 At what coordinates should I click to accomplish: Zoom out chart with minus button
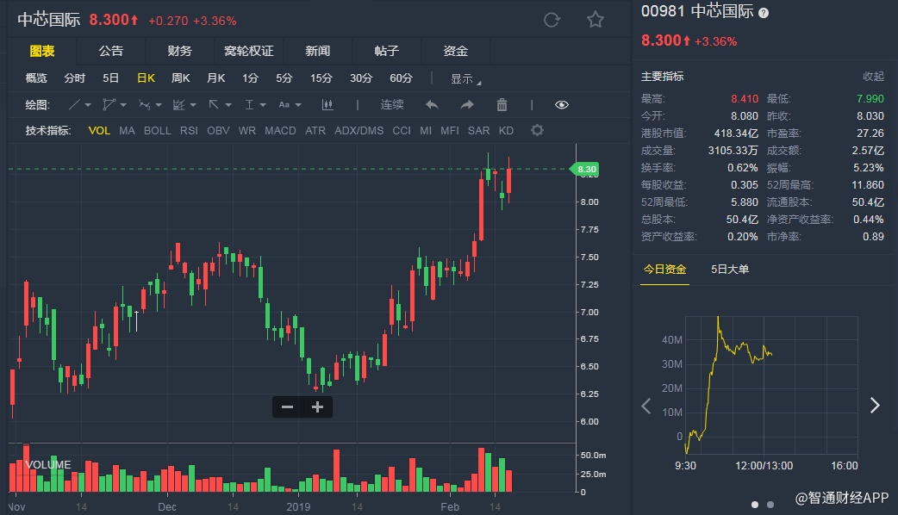point(288,406)
